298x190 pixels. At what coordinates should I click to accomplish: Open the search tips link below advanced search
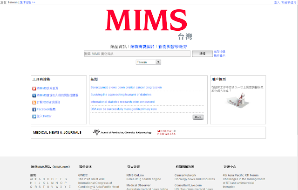[219, 55]
